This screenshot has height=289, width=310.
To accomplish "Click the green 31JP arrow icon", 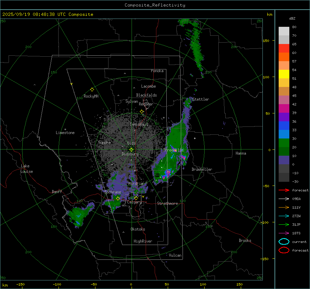I will 283,224.
